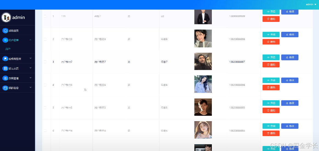Screen dimensions: 319x151
Task: Click 查看 for the 用户账号8 row
Action: [x=271, y=35]
